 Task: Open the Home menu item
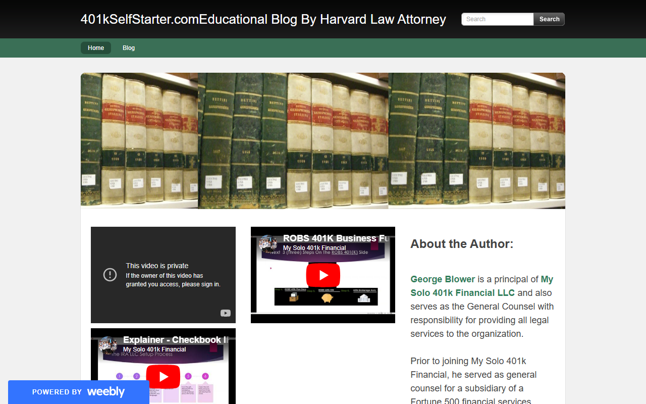click(x=96, y=48)
